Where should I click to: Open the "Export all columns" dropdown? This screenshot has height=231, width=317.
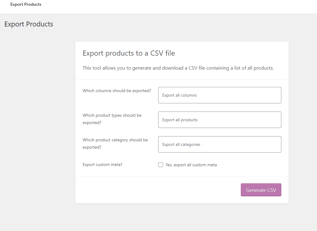point(219,95)
